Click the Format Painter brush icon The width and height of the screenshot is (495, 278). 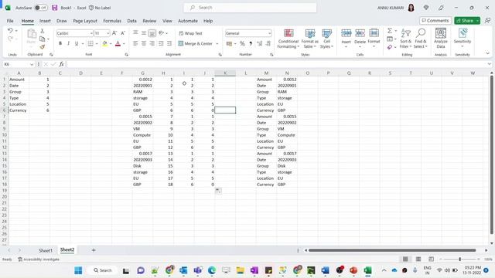(42, 46)
